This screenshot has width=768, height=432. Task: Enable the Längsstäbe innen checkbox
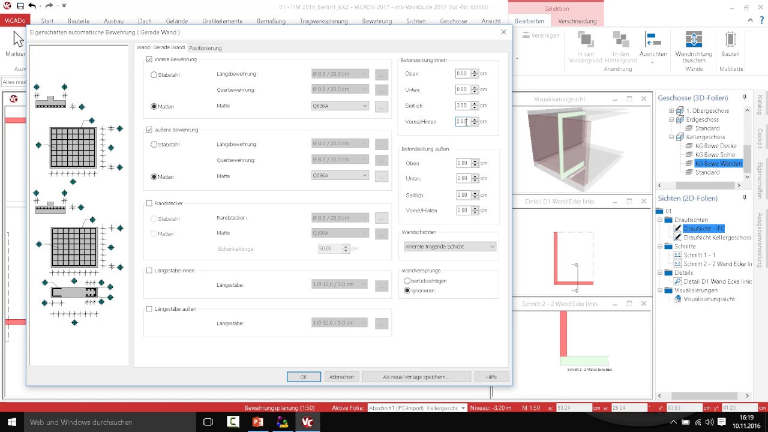[x=149, y=271]
